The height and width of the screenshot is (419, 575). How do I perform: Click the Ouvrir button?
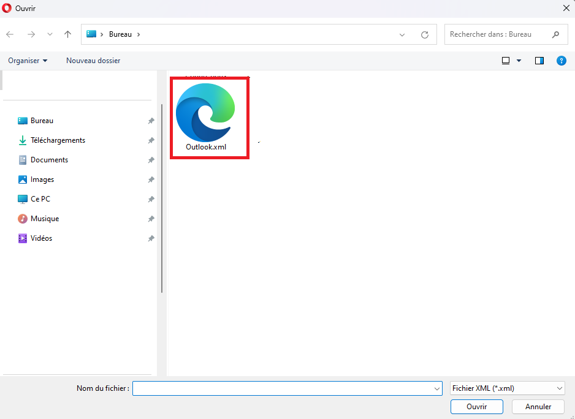click(x=476, y=407)
